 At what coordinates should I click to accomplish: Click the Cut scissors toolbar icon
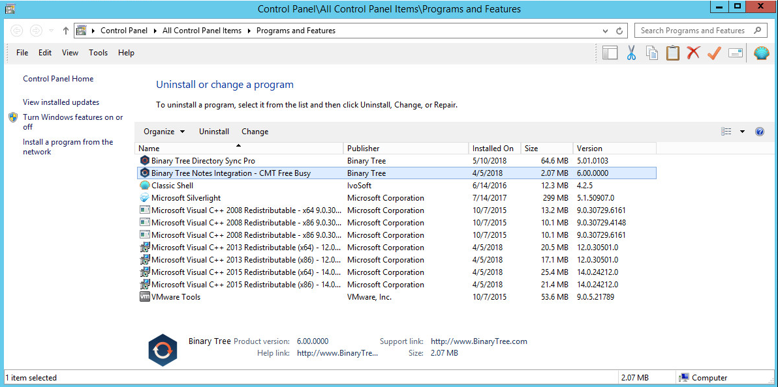coord(631,53)
